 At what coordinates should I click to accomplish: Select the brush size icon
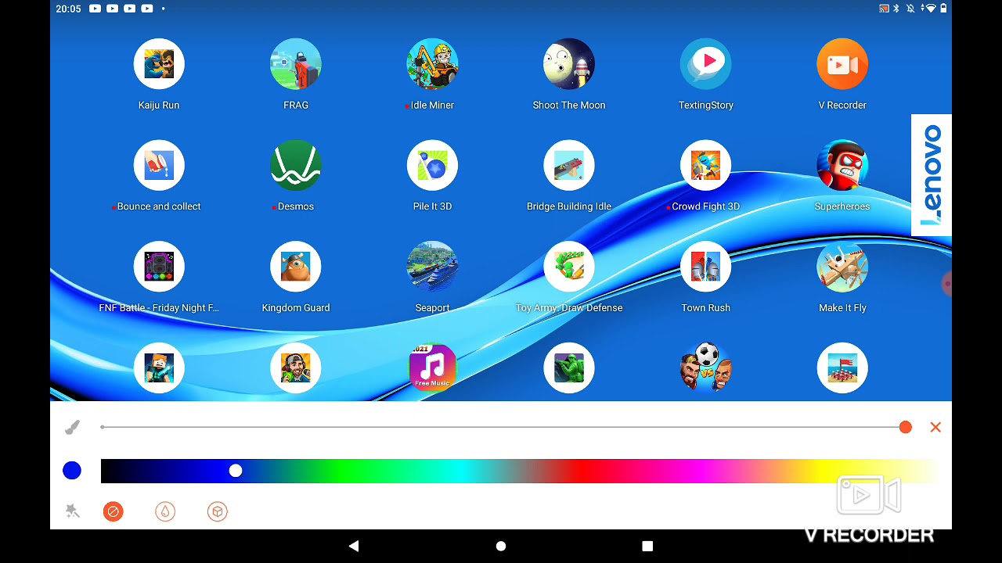tap(72, 427)
